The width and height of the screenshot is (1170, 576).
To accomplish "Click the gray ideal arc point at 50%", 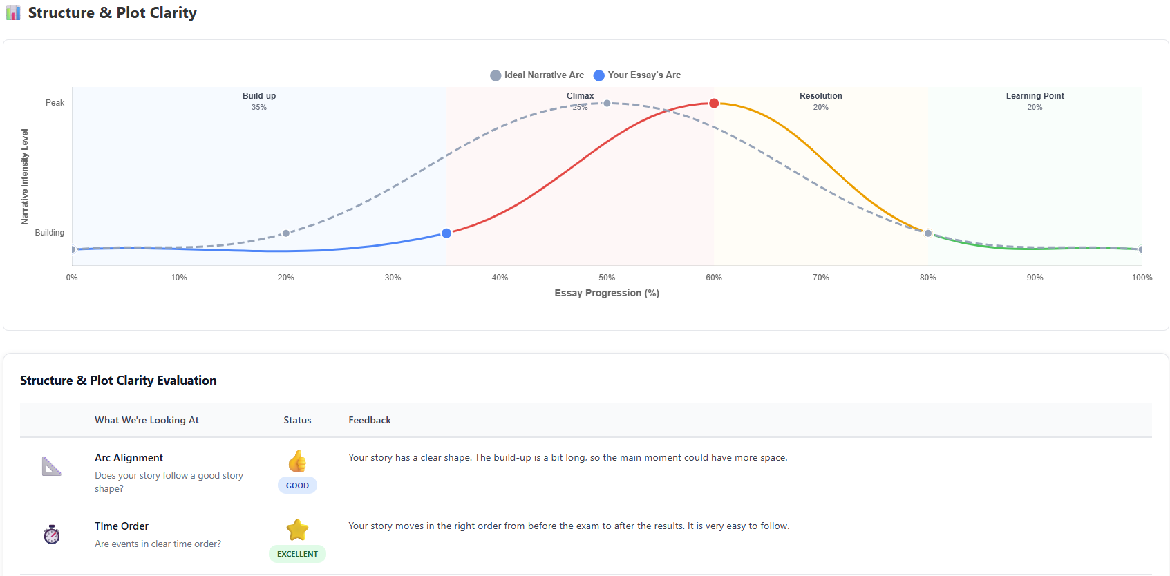I will [x=607, y=103].
